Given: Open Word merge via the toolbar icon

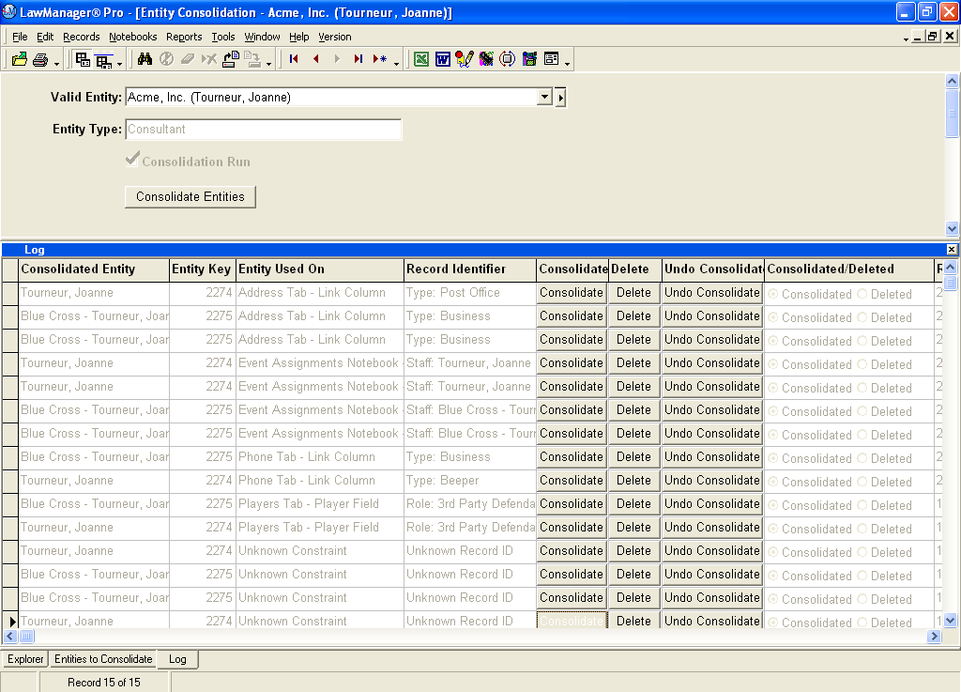Looking at the screenshot, I should pyautogui.click(x=443, y=59).
